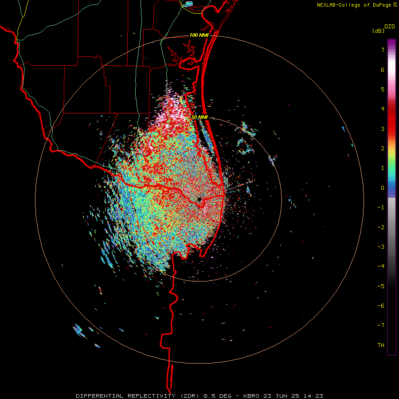Click the "3" tick label on color scale
This screenshot has width=399, height=399.
coord(383,129)
